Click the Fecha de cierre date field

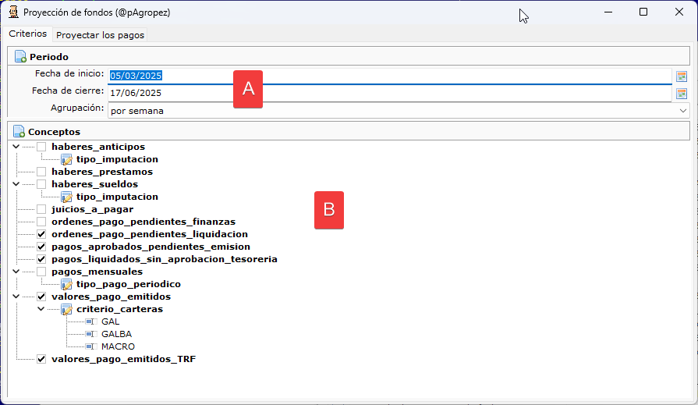pos(389,93)
